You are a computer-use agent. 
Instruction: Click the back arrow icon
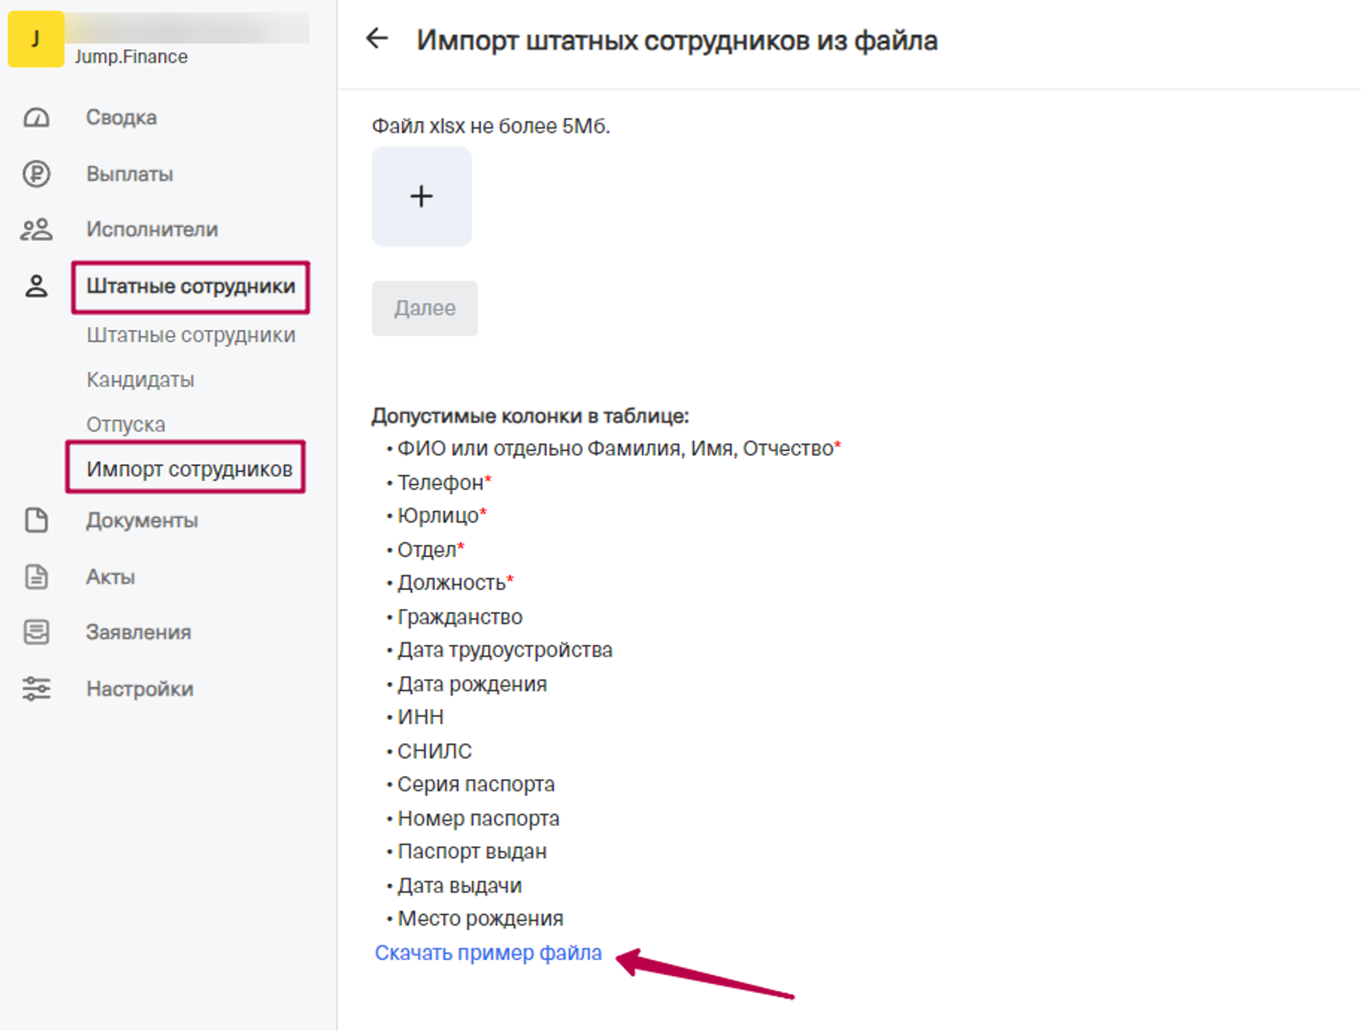[x=377, y=38]
